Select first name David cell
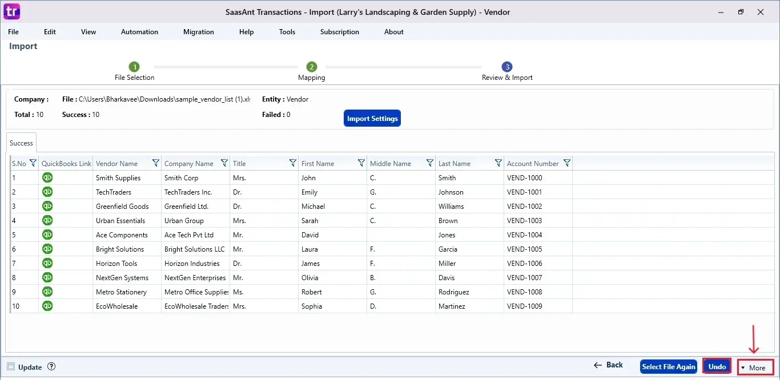The height and width of the screenshot is (380, 780). 333,235
